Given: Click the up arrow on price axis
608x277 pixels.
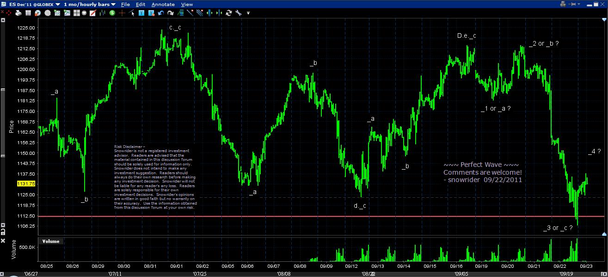Looking at the screenshot, I should pos(3,20).
